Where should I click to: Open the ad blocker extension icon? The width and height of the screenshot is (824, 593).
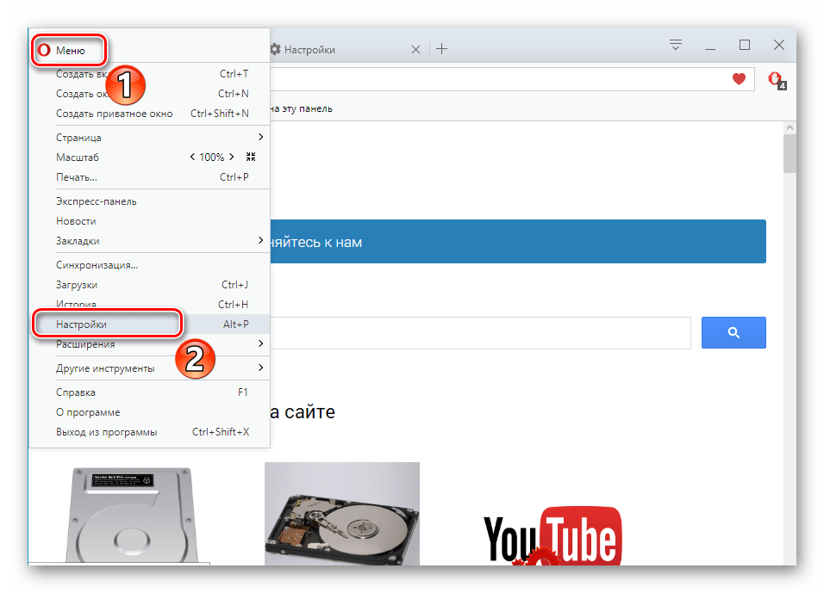click(776, 80)
